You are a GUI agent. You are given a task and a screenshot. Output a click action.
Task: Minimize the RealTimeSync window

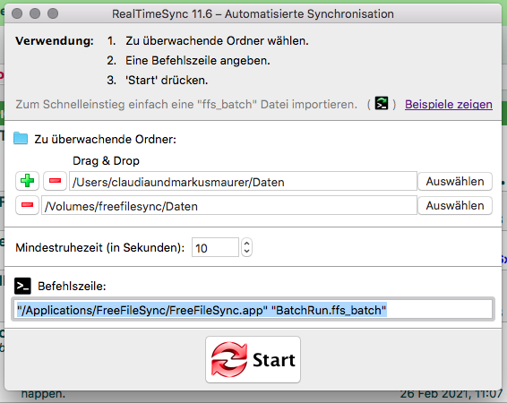tap(35, 13)
